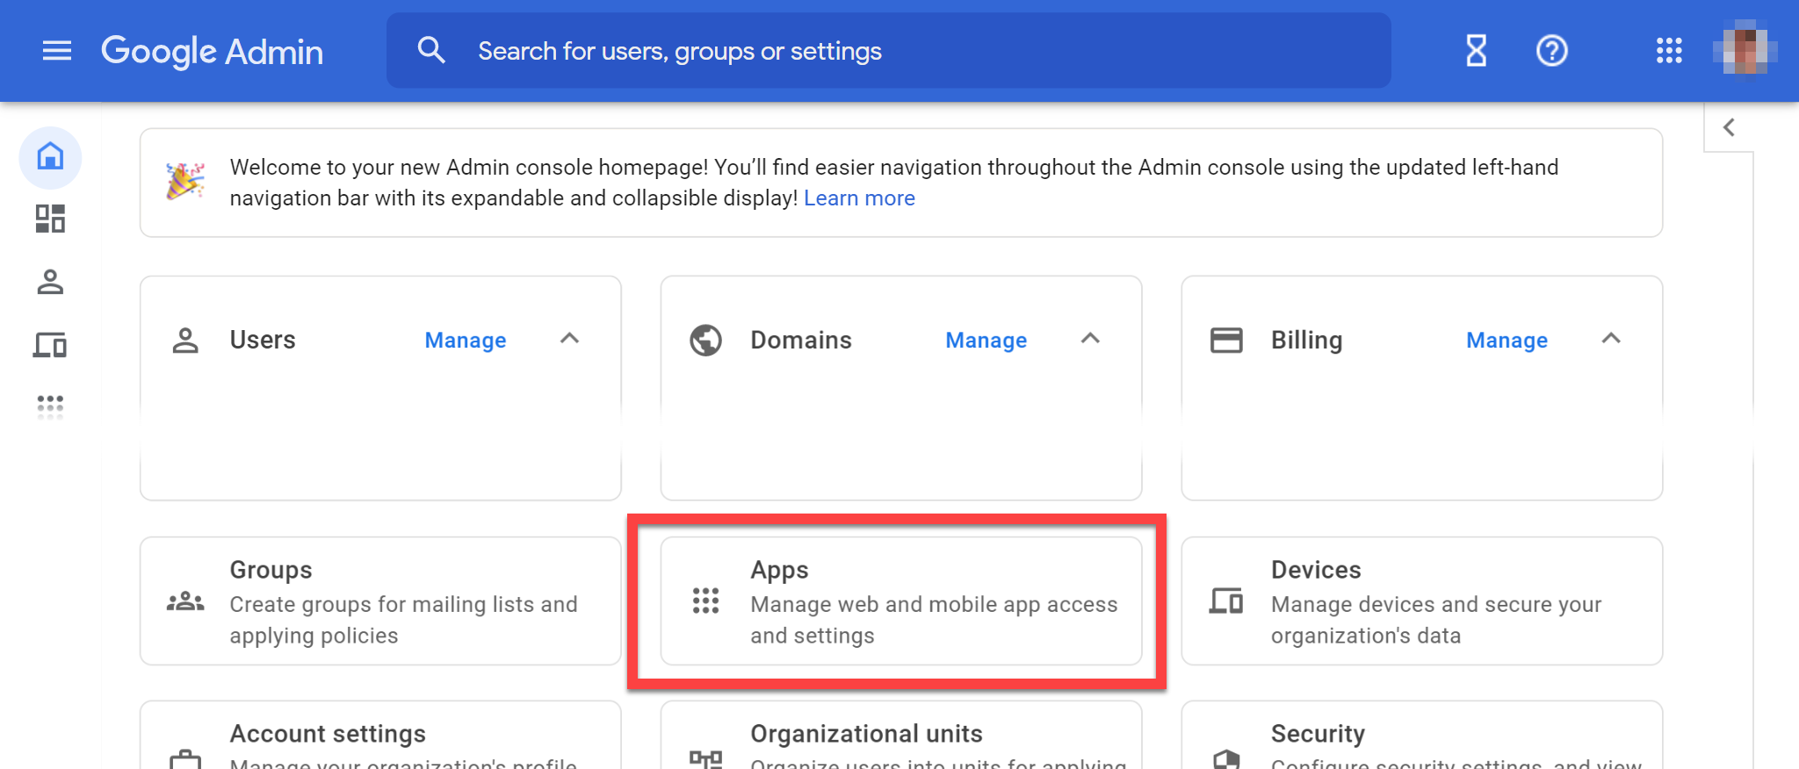
Task: Click the Google Admin logo
Action: tap(212, 51)
